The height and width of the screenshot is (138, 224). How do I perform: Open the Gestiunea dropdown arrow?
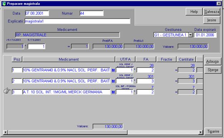tap(190, 35)
